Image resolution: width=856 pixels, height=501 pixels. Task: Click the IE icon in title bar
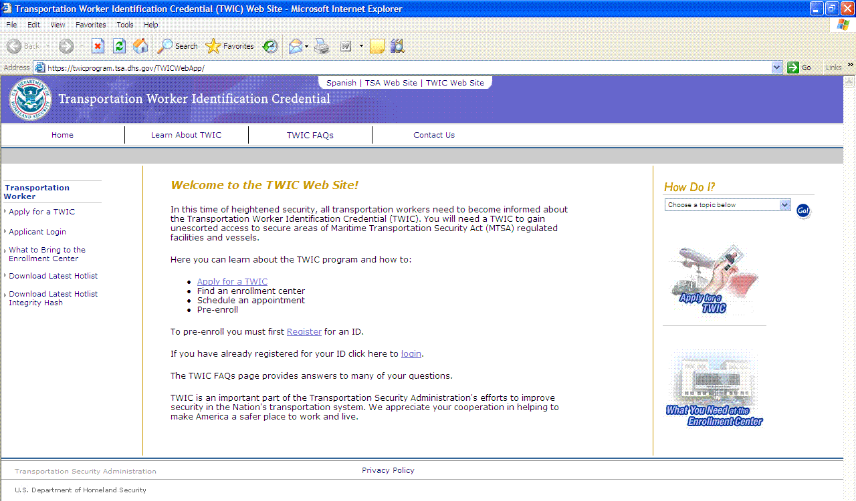7,9
